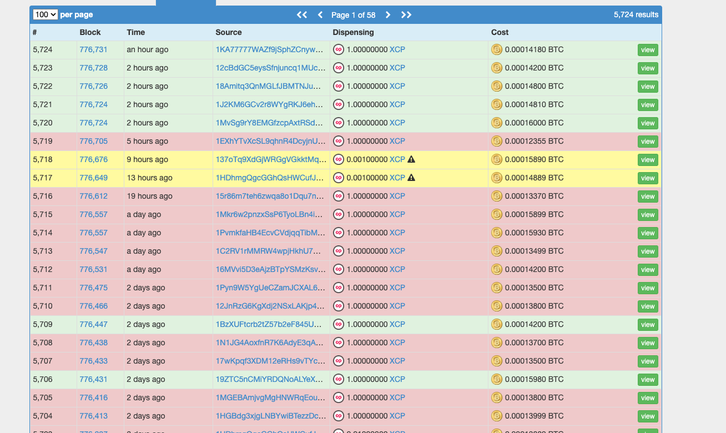Jump to last page double-right arrow

point(406,15)
